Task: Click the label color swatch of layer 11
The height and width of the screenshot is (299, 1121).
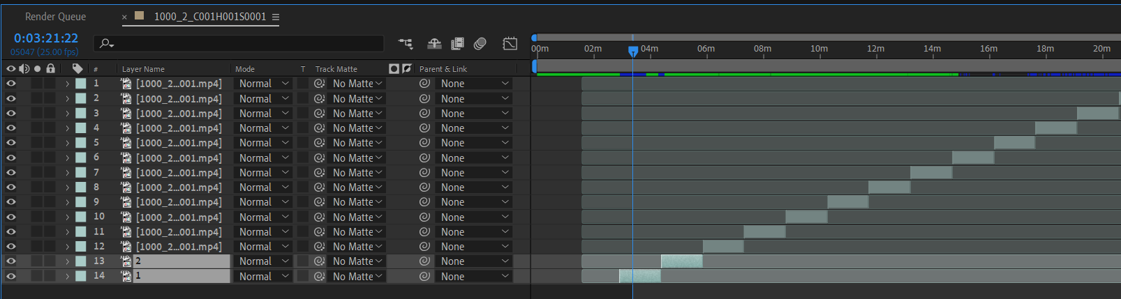Action: [81, 232]
